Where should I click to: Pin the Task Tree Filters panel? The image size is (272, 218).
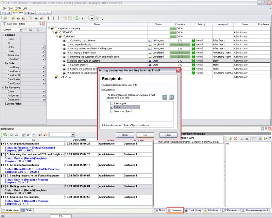(x=40, y=24)
